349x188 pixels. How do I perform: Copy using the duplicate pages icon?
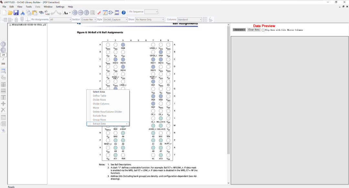pos(28,13)
